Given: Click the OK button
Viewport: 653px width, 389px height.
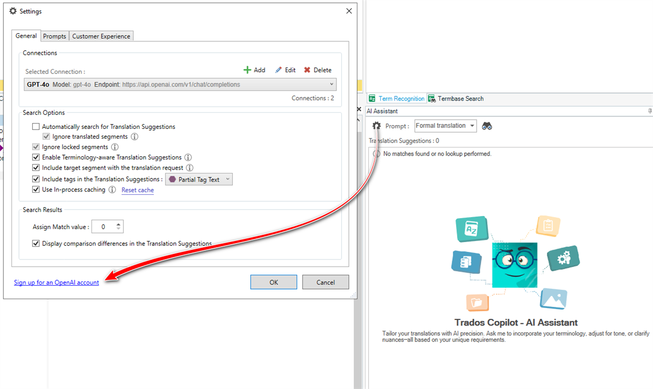Looking at the screenshot, I should click(273, 282).
